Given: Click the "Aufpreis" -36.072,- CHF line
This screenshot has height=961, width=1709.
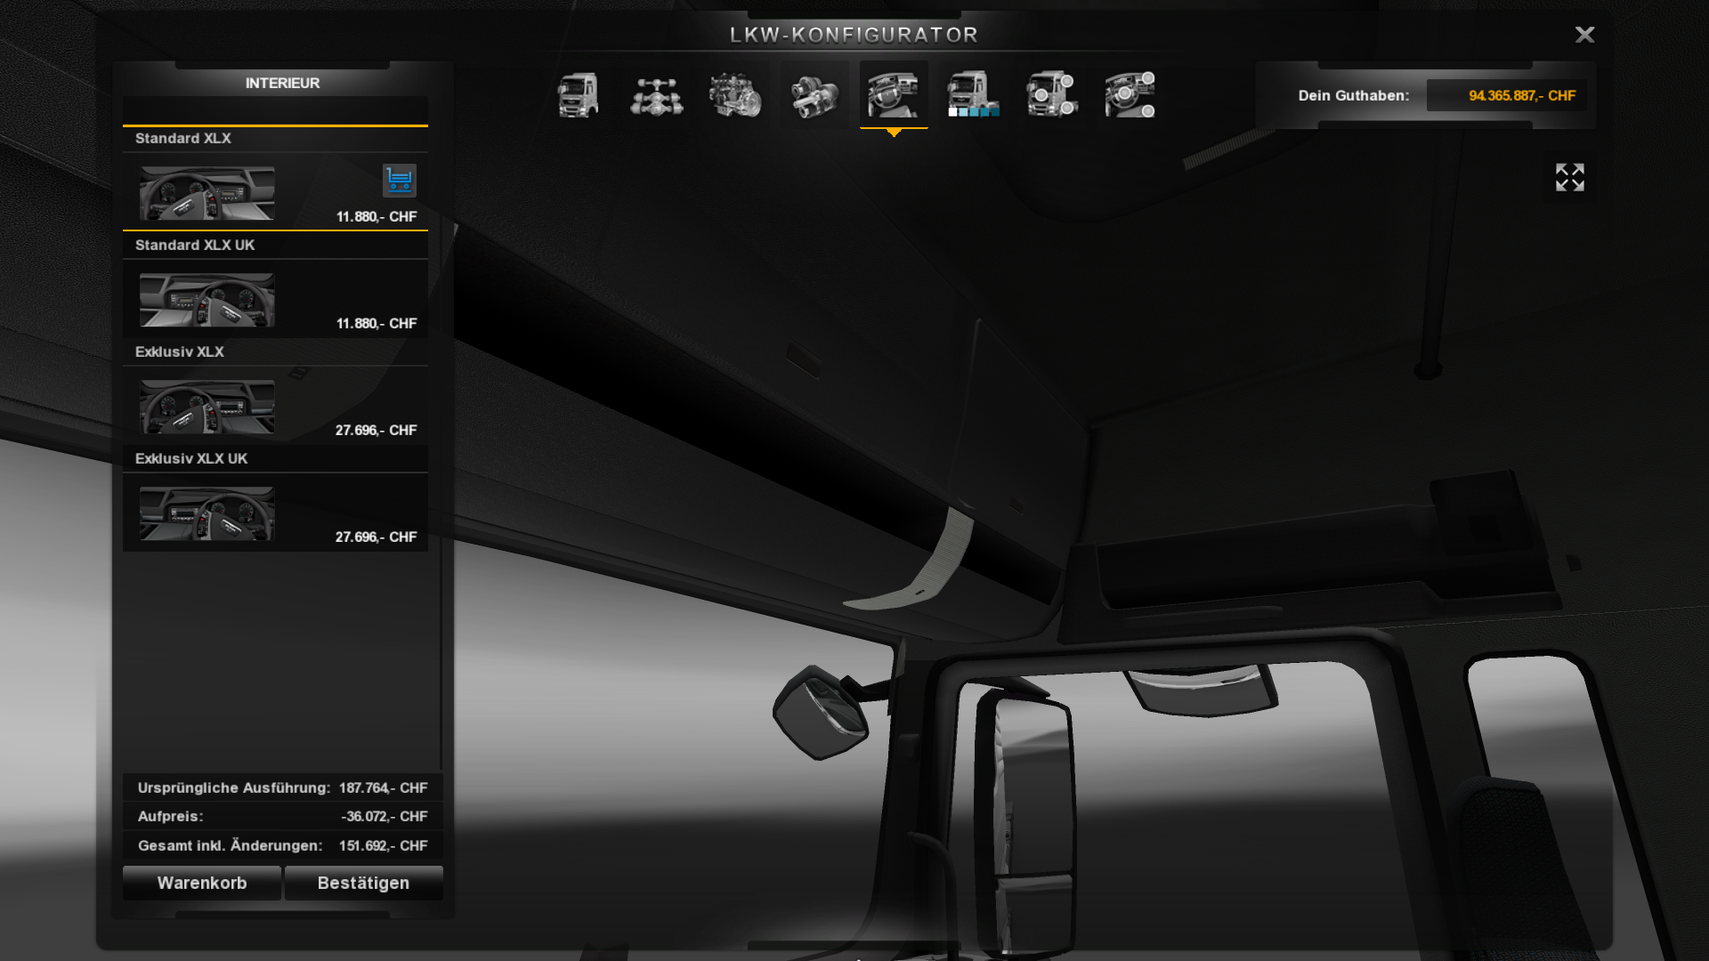Looking at the screenshot, I should [x=283, y=816].
